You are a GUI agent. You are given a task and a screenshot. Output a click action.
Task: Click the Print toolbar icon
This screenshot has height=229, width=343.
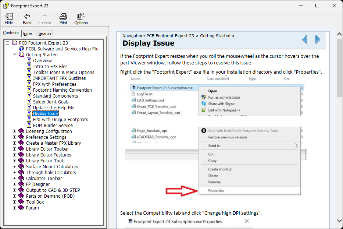63,19
